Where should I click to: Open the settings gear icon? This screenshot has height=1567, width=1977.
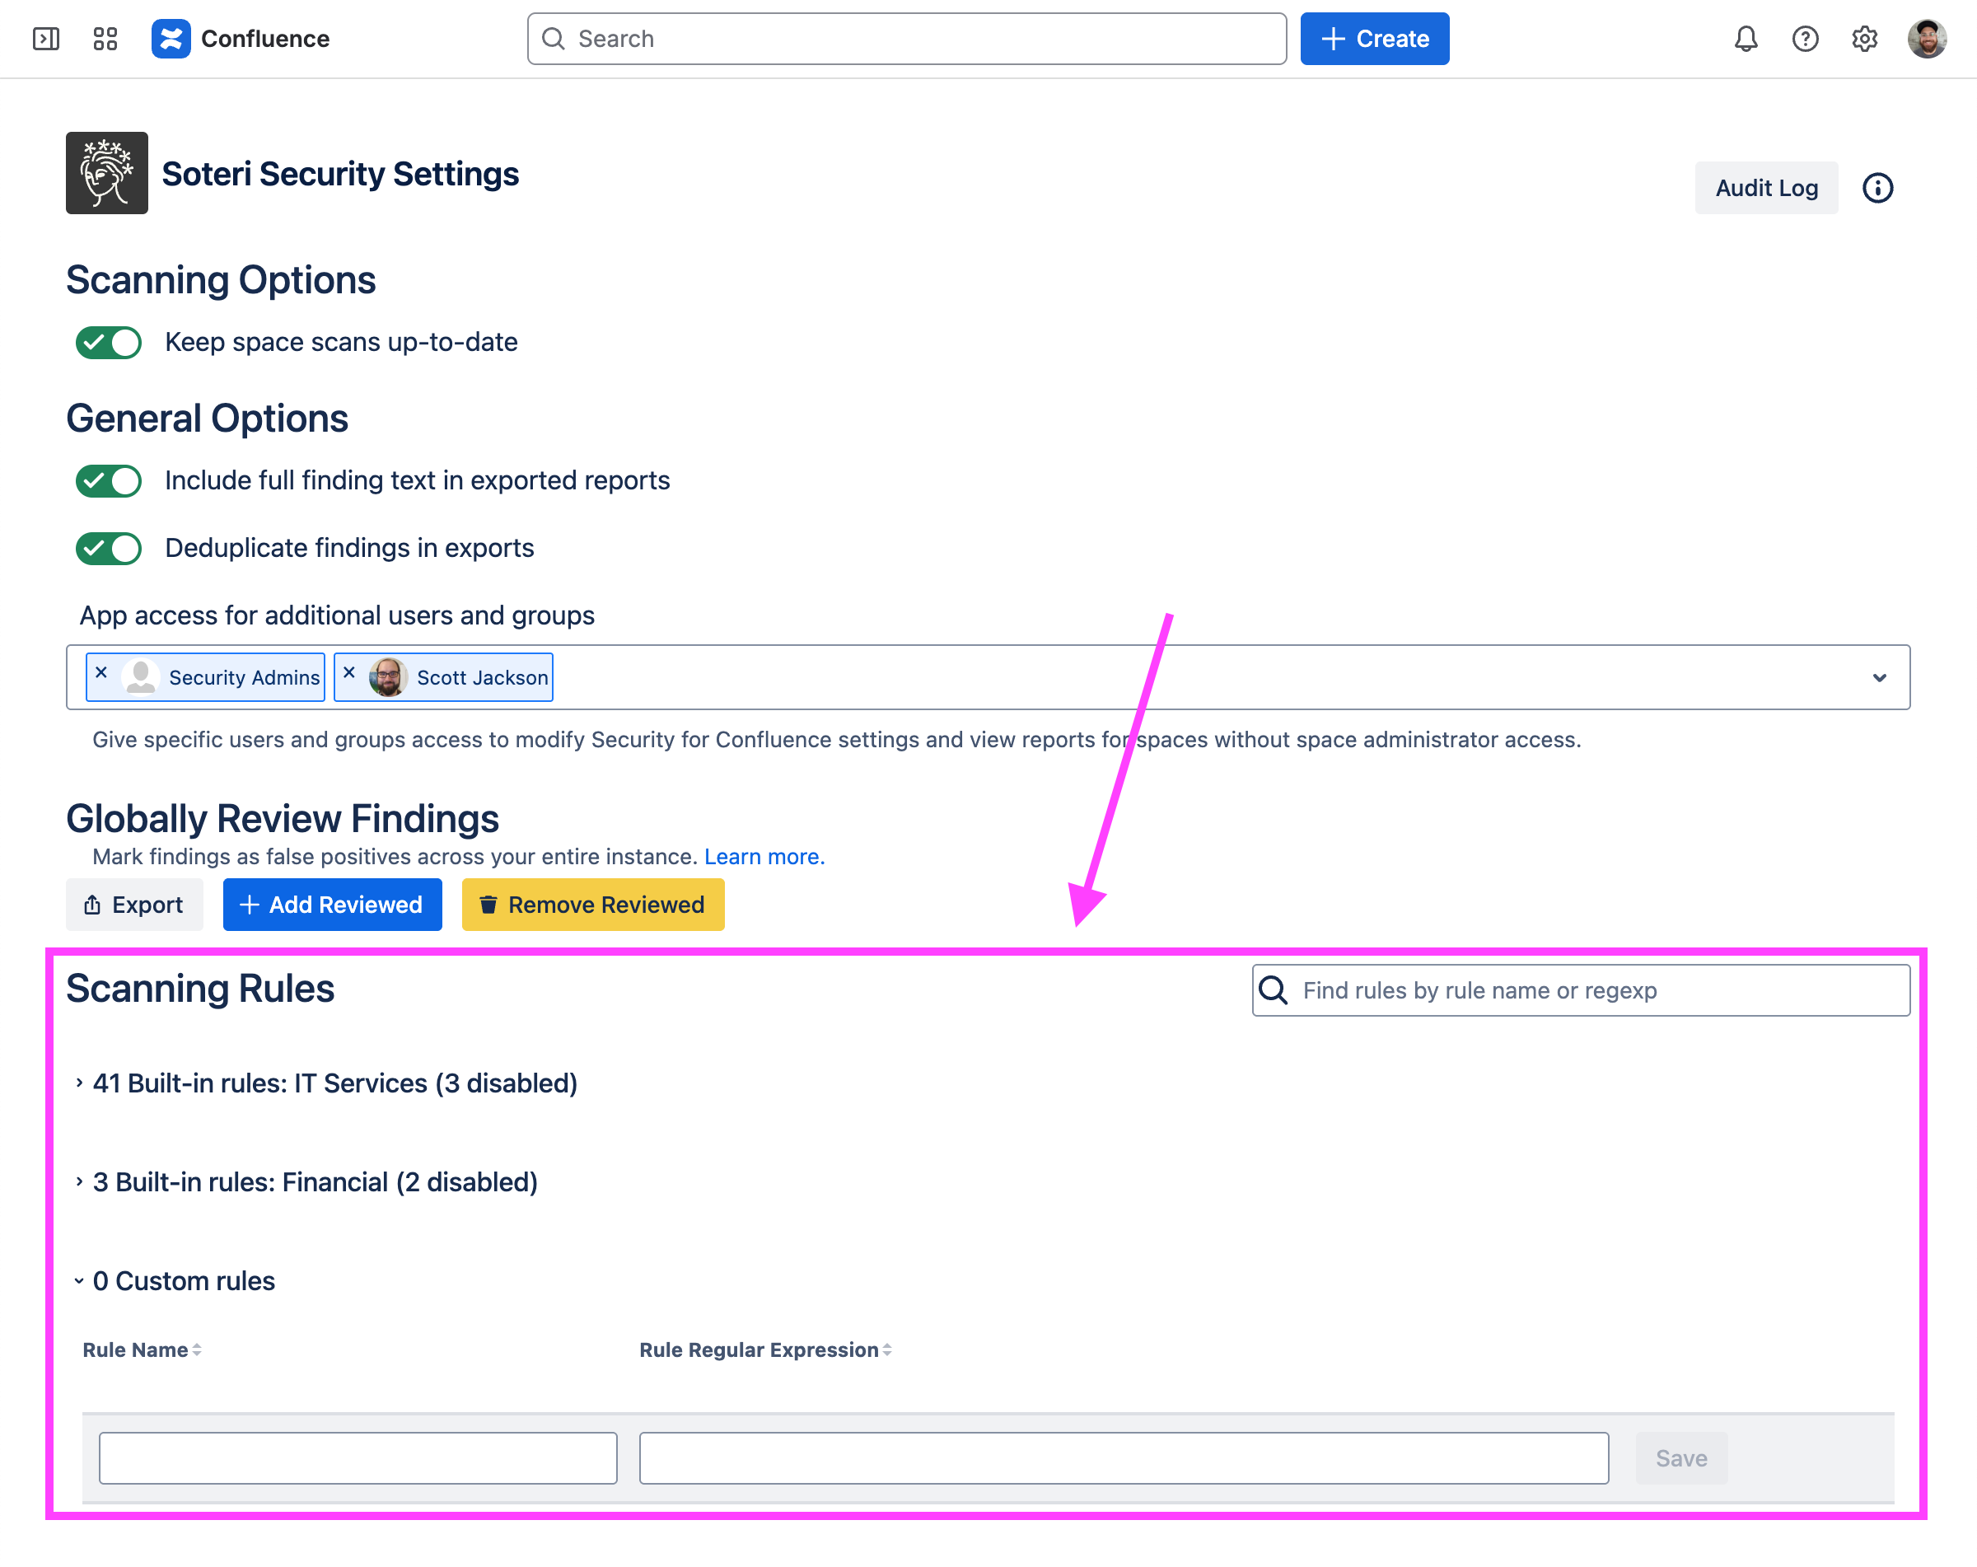tap(1863, 39)
